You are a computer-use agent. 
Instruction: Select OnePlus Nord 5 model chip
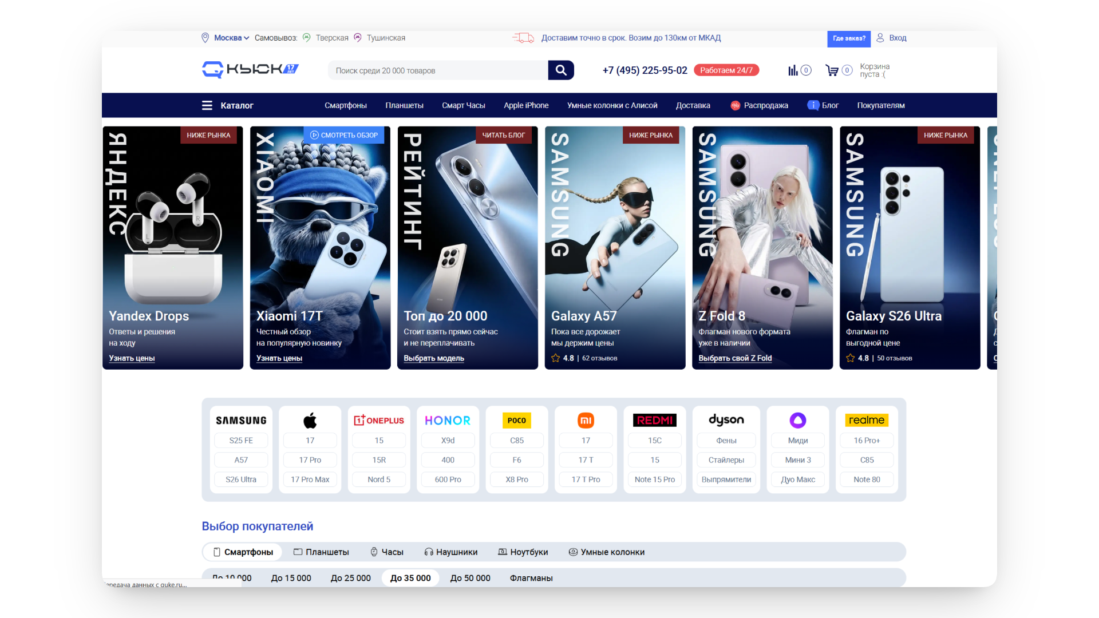click(x=379, y=480)
